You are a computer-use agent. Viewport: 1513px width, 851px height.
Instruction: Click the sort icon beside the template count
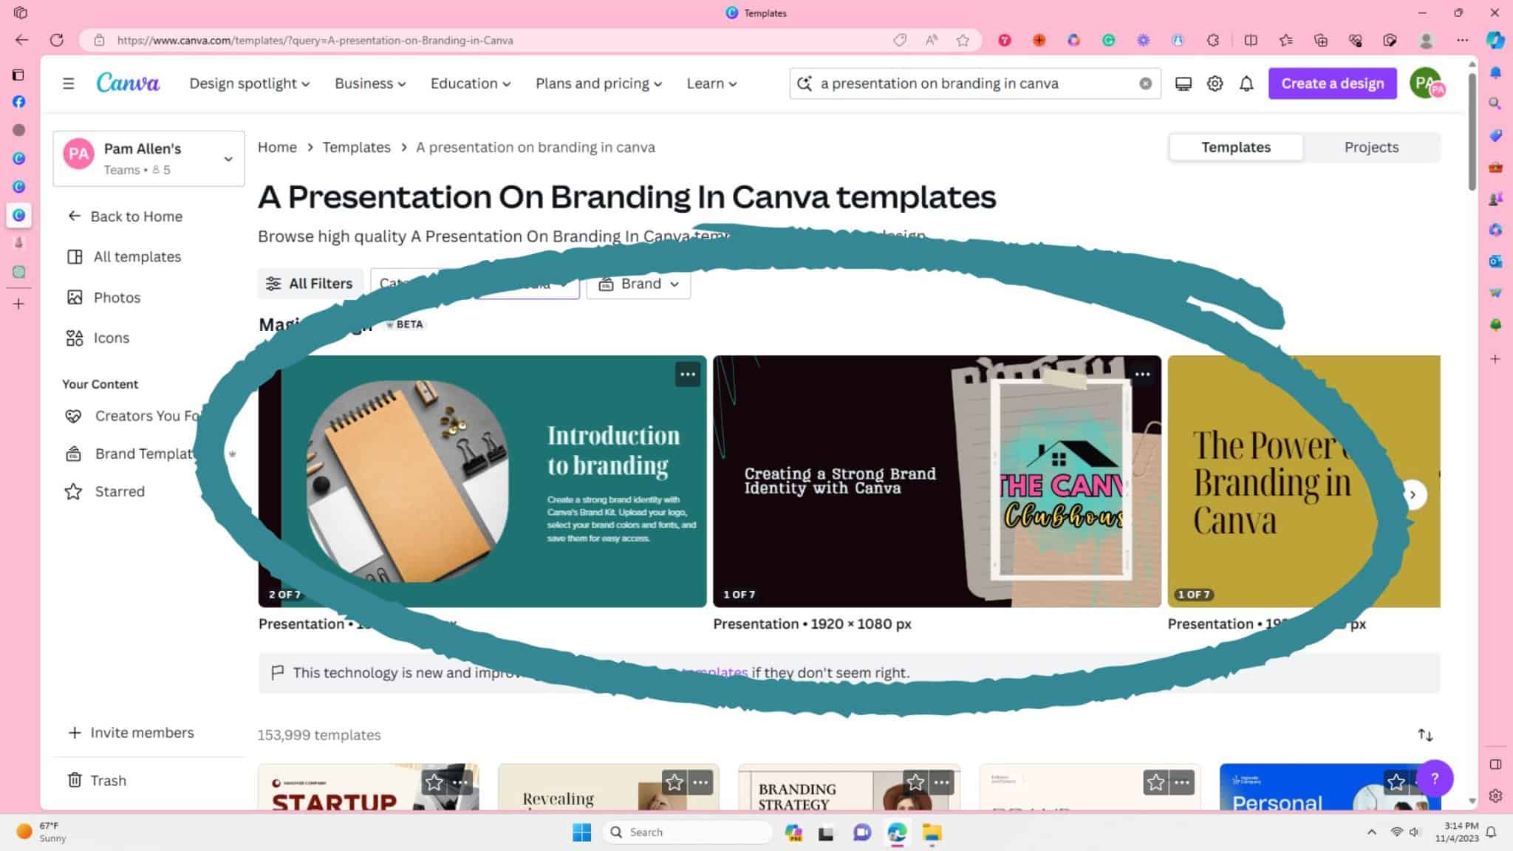(x=1423, y=734)
